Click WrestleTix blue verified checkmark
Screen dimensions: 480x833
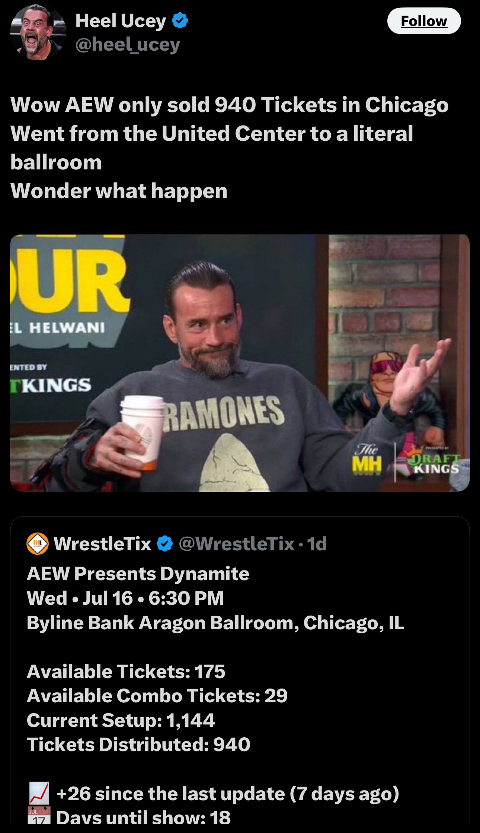pyautogui.click(x=165, y=544)
